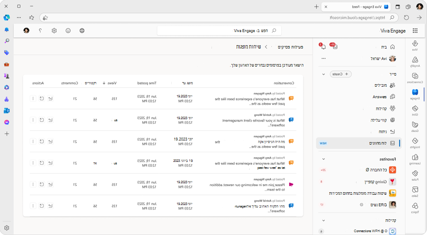427x235 pixels.
Task: Open a new browser tab
Action: click(316, 7)
